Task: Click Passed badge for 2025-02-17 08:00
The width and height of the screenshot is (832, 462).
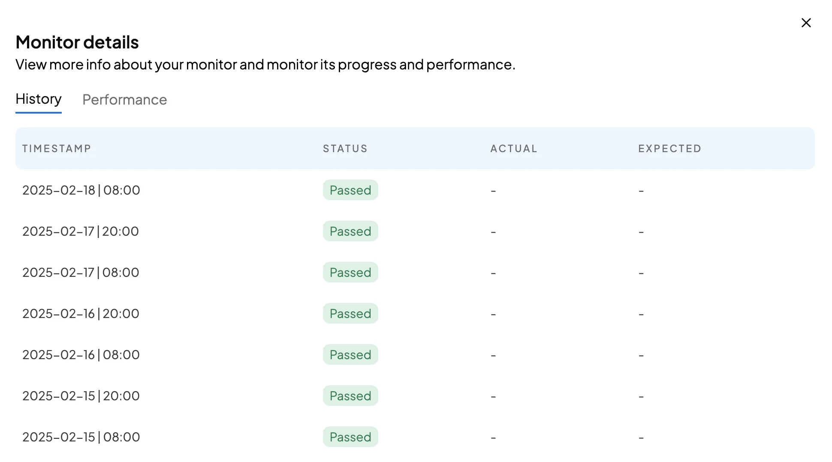Action: tap(350, 273)
